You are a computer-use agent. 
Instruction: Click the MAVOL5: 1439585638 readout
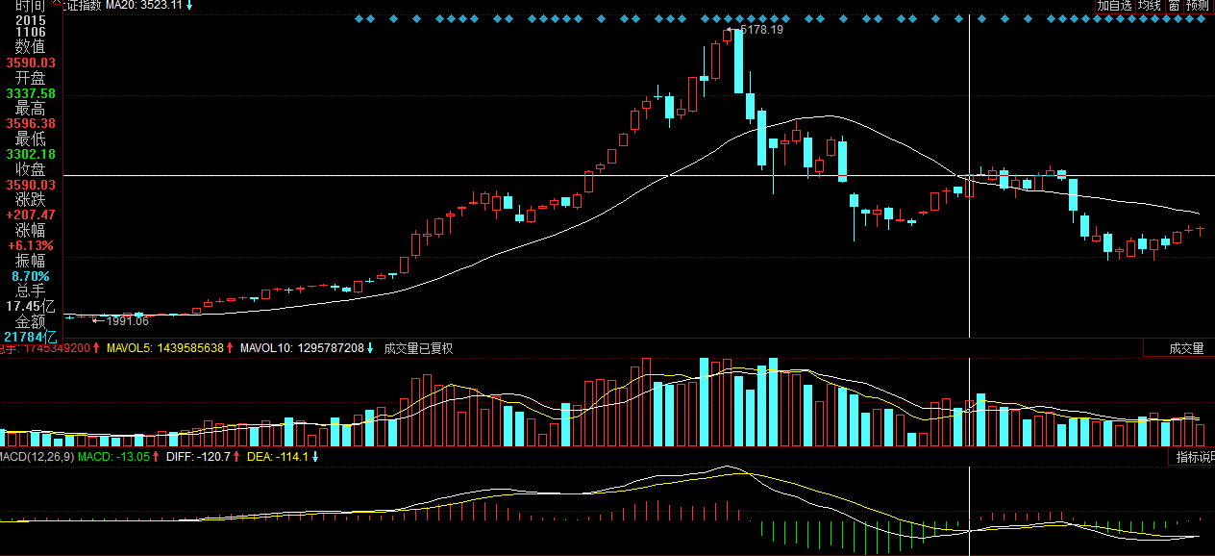click(x=164, y=348)
